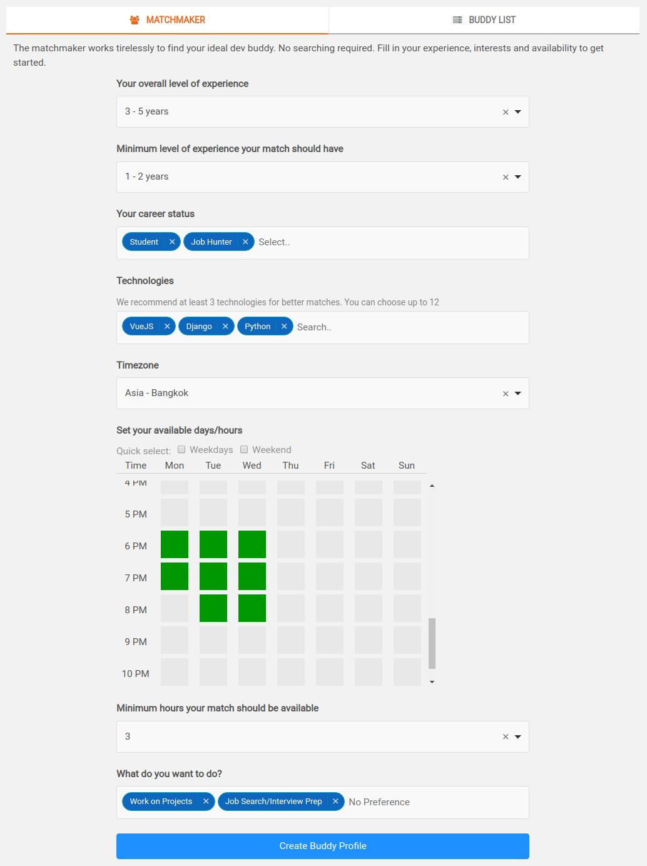Image resolution: width=647 pixels, height=866 pixels.
Task: Enable the Weekend quick select checkbox
Action: click(x=244, y=449)
